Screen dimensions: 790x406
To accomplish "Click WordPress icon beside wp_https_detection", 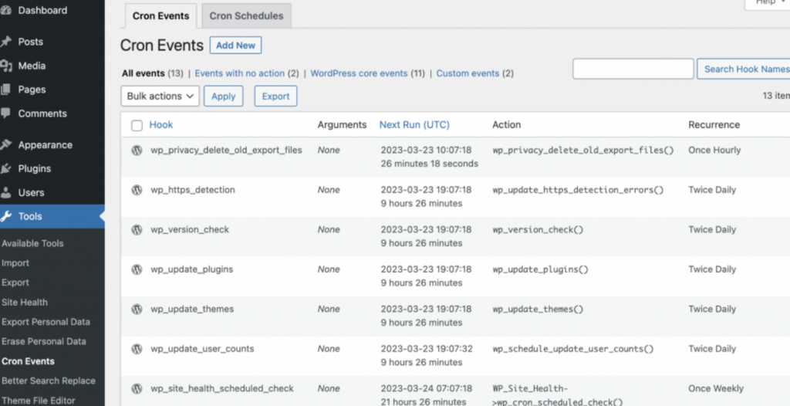I will point(137,190).
